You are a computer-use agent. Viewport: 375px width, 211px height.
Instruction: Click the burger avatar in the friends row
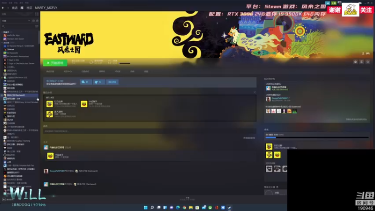click(x=289, y=111)
